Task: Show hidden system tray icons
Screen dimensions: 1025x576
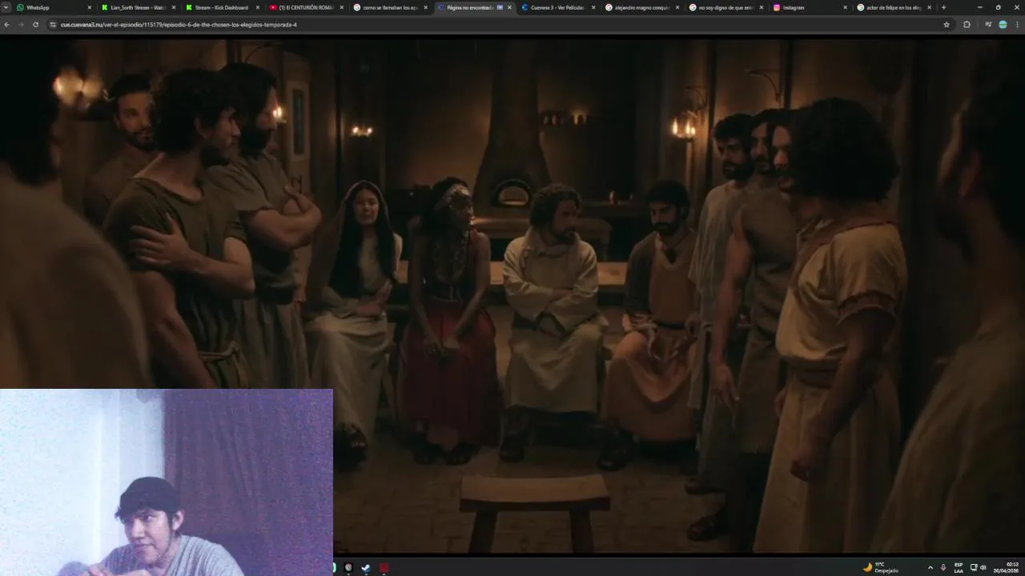Action: tap(930, 567)
